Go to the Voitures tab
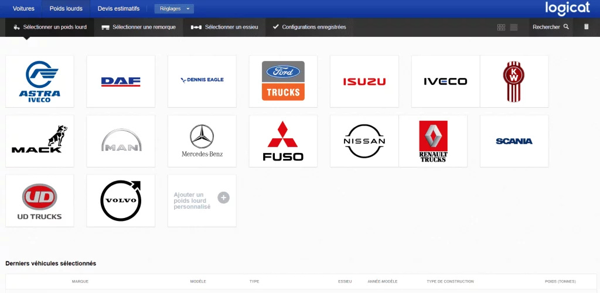This screenshot has height=293, width=600. coord(23,8)
